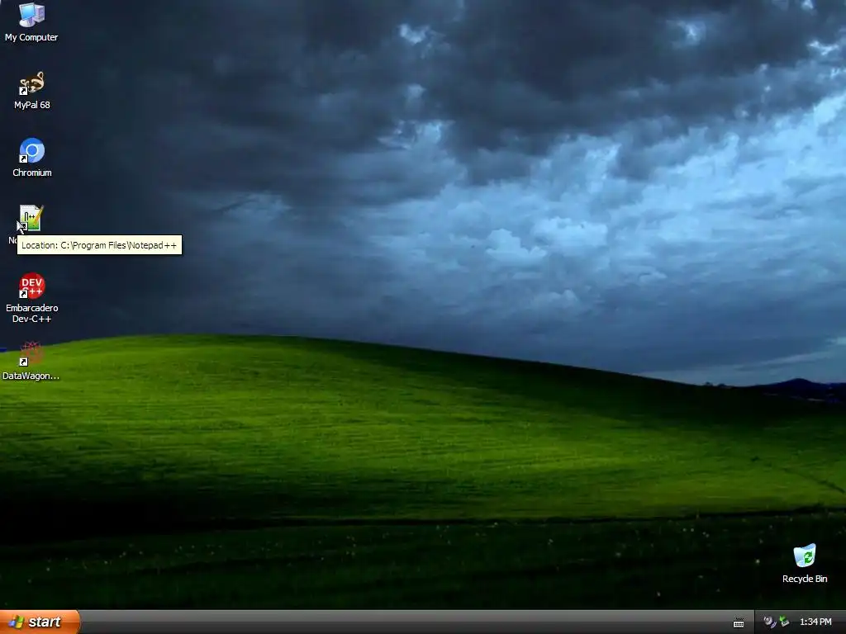
Task: Open the Start menu
Action: [40, 622]
